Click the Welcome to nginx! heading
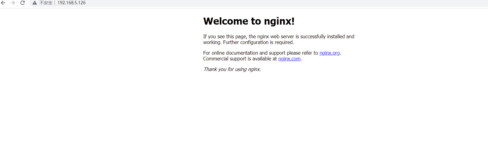 click(x=249, y=21)
